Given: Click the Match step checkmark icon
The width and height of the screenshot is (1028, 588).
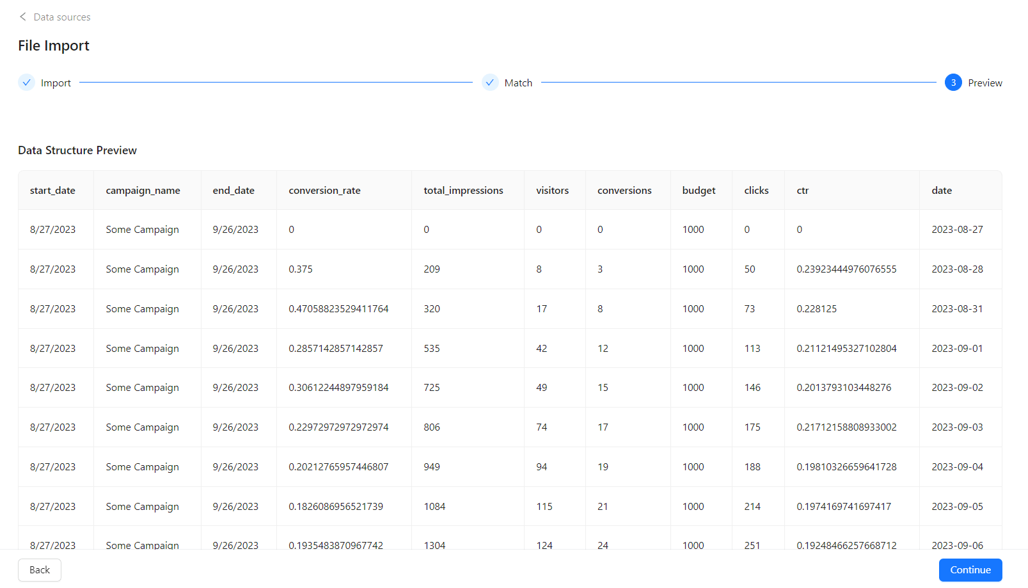Looking at the screenshot, I should point(490,83).
